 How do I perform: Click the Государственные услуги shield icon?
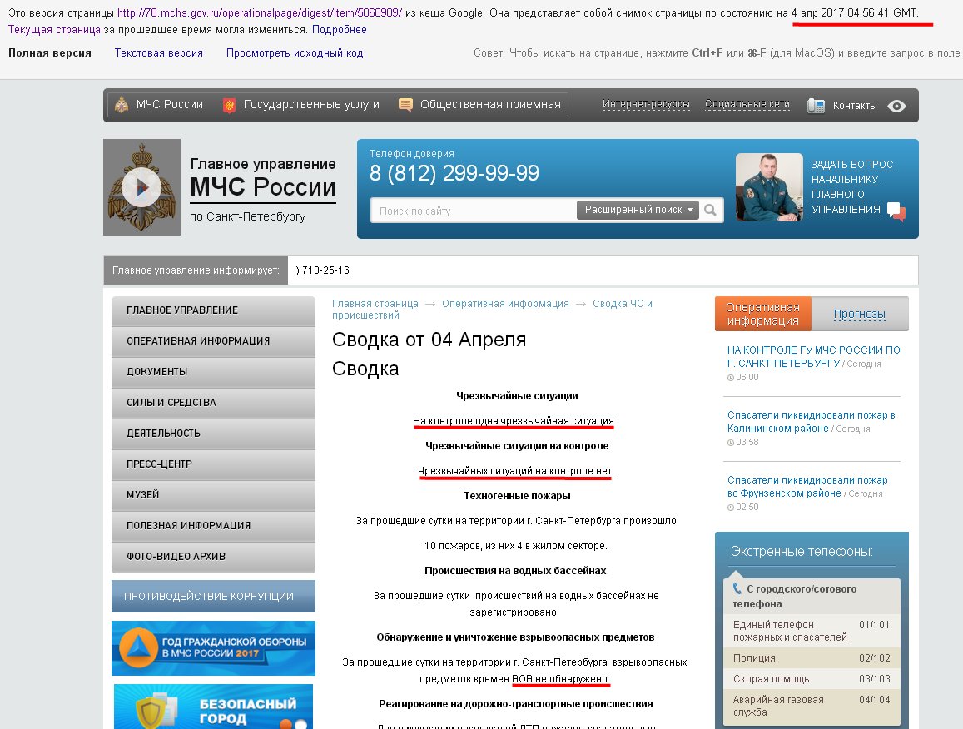click(229, 106)
